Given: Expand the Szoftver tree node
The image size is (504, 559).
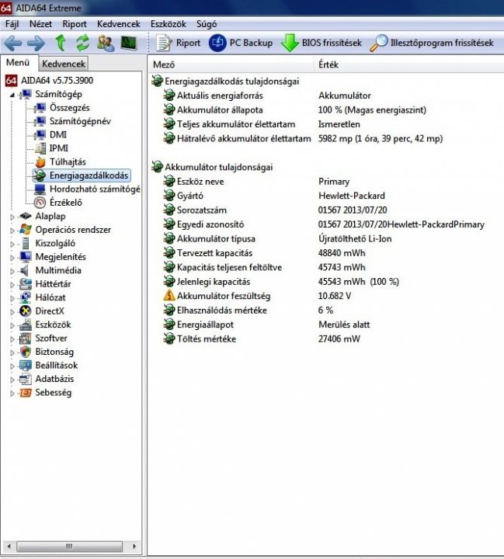Looking at the screenshot, I should point(12,339).
